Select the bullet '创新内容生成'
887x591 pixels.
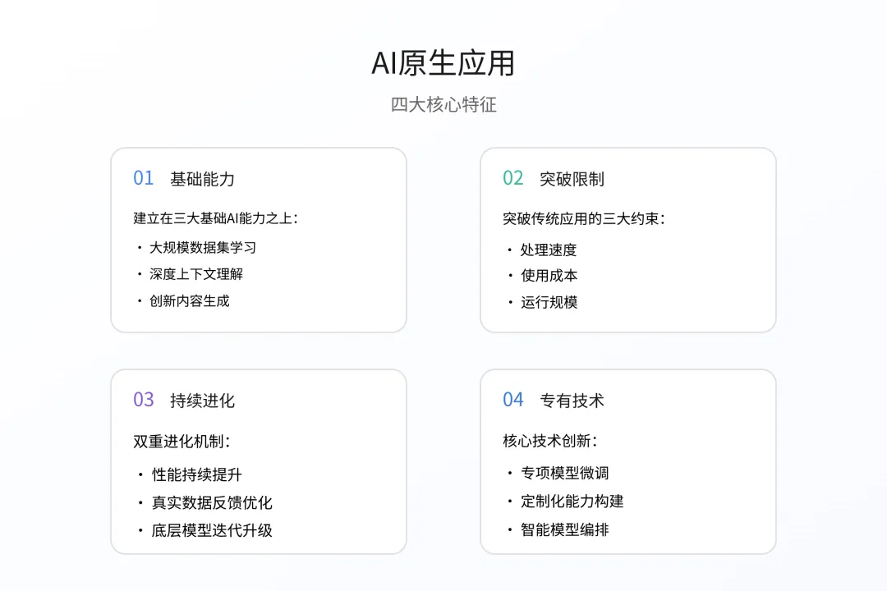pyautogui.click(x=190, y=301)
